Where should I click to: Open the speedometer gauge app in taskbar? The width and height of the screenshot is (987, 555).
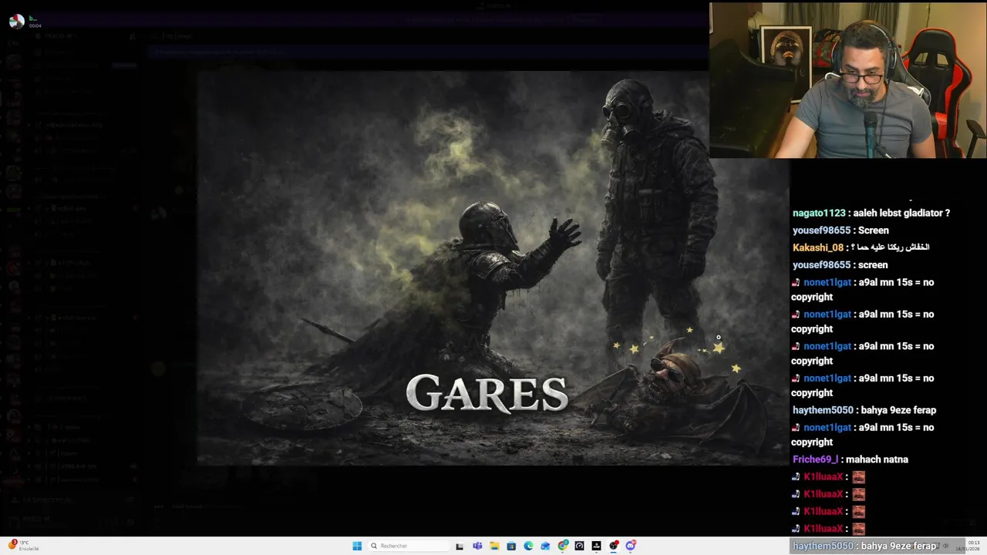click(x=579, y=546)
